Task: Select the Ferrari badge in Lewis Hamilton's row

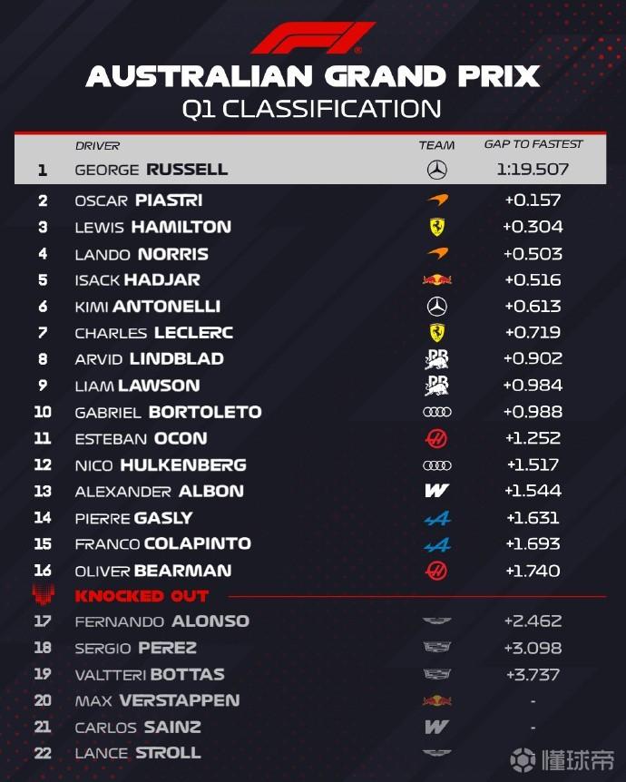Action: click(436, 227)
